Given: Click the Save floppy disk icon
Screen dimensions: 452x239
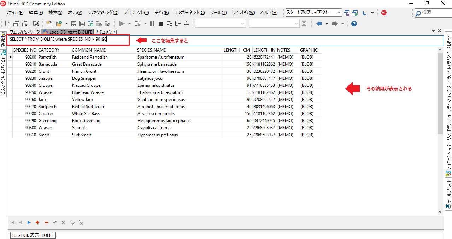Looking at the screenshot, I should [74, 24].
